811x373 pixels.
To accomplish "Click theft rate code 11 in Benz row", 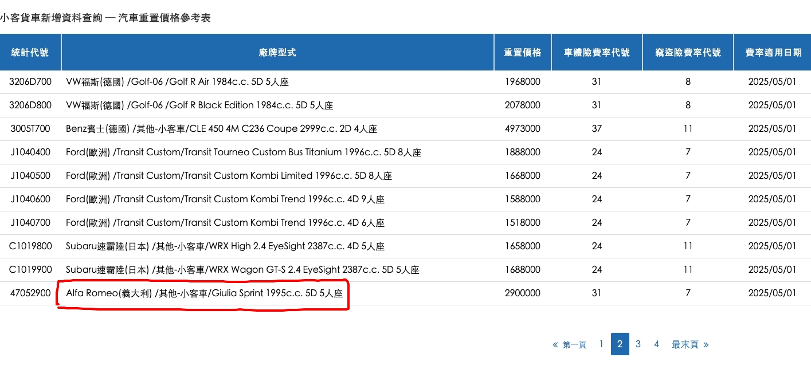I will pos(688,129).
